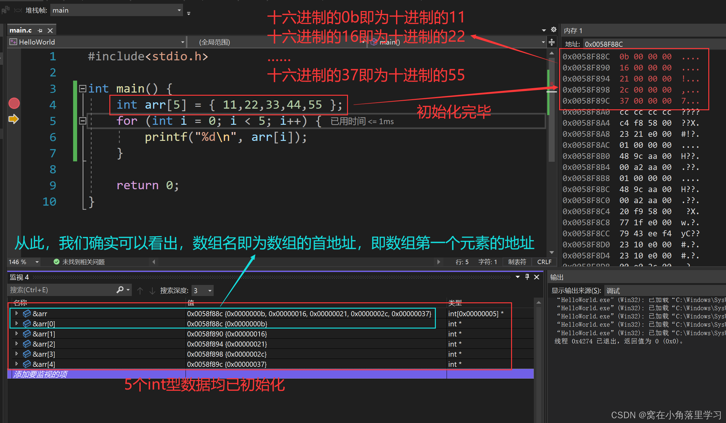The width and height of the screenshot is (726, 423).
Task: Click the yellow current-statement arrow on line 5
Action: pyautogui.click(x=14, y=119)
